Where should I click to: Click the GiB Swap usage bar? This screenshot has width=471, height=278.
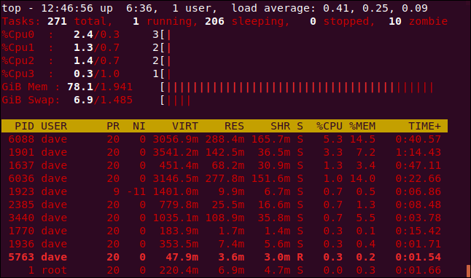pyautogui.click(x=176, y=100)
